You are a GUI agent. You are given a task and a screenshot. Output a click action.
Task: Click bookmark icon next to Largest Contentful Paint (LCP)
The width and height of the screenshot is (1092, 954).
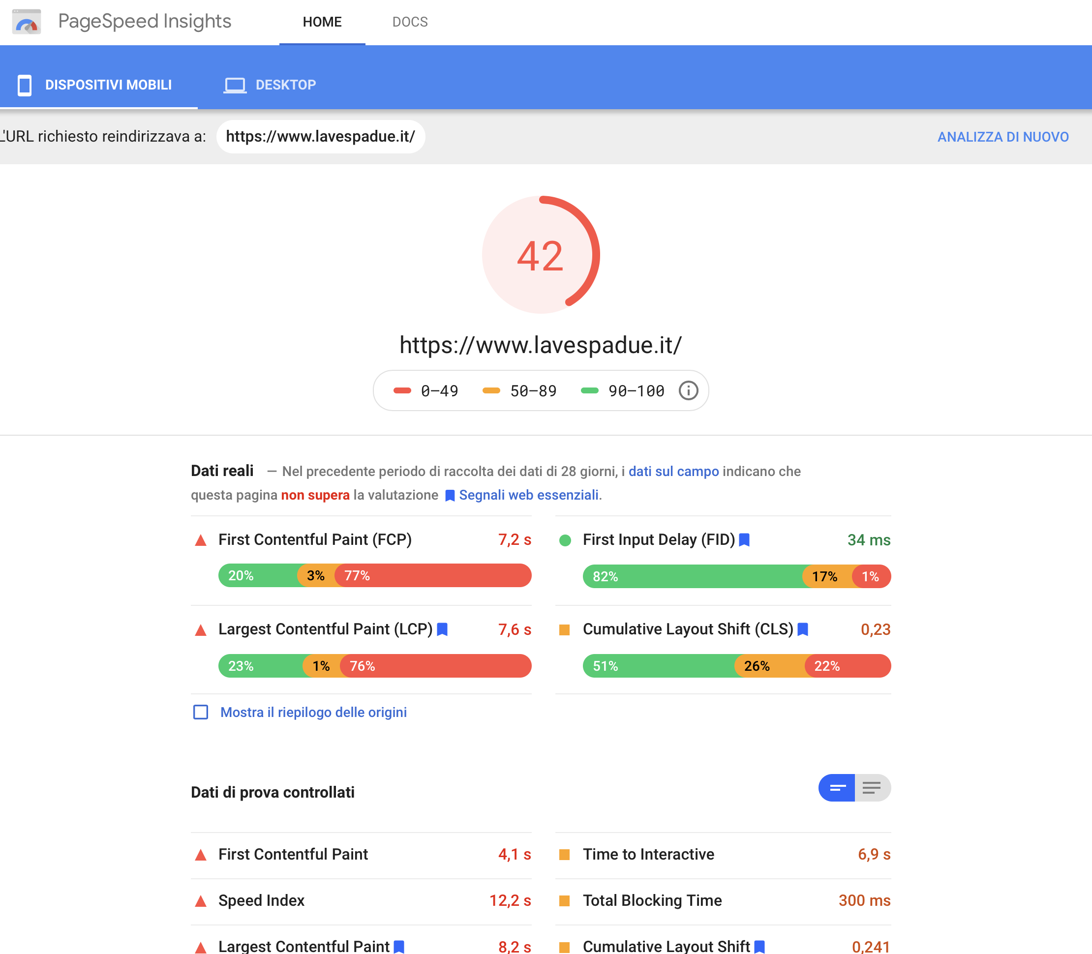pyautogui.click(x=442, y=629)
